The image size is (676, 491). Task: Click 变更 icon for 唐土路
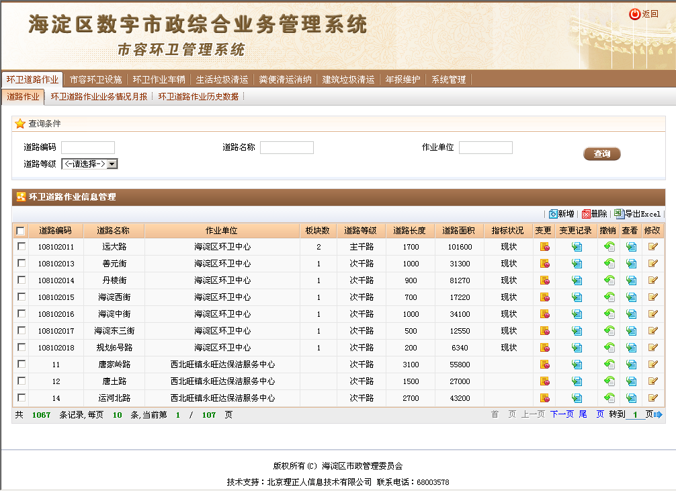click(544, 381)
